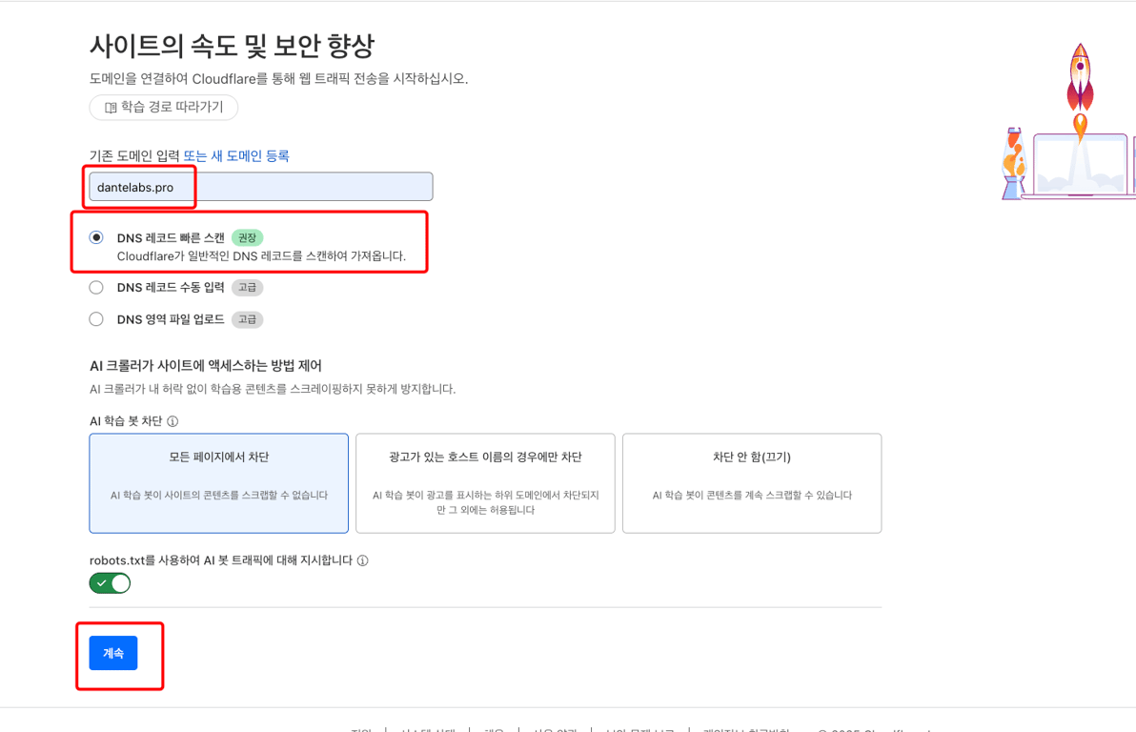This screenshot has height=732, width=1136.
Task: Click the Cloudflare가 일반적인 DNS 레코드를 스캔 description
Action: [x=261, y=255]
